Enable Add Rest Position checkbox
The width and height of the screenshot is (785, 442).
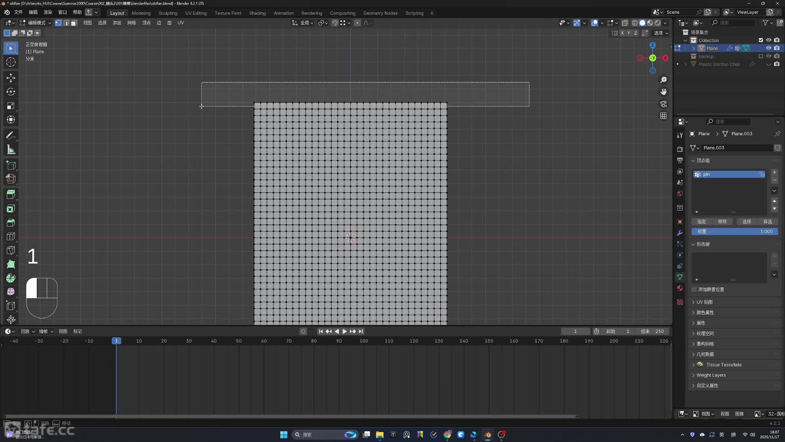pos(694,289)
